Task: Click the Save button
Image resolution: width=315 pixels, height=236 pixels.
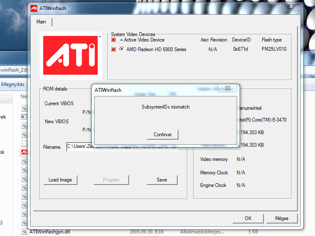Action: [162, 180]
